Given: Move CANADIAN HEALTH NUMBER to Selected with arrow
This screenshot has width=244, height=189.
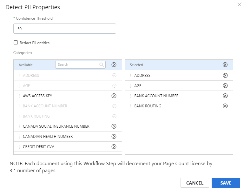Looking at the screenshot, I should [114, 136].
